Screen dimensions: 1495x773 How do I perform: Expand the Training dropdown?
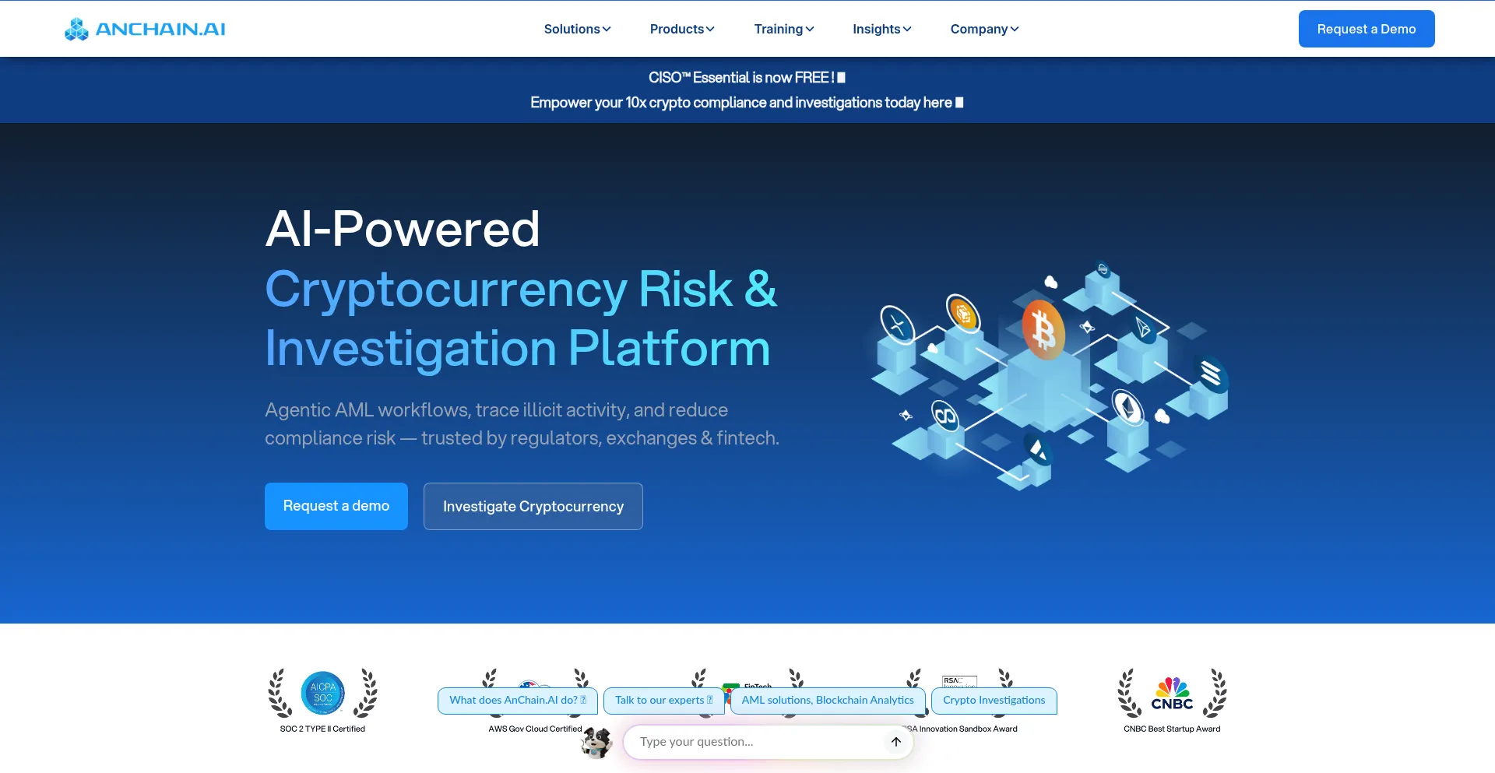[x=783, y=29]
